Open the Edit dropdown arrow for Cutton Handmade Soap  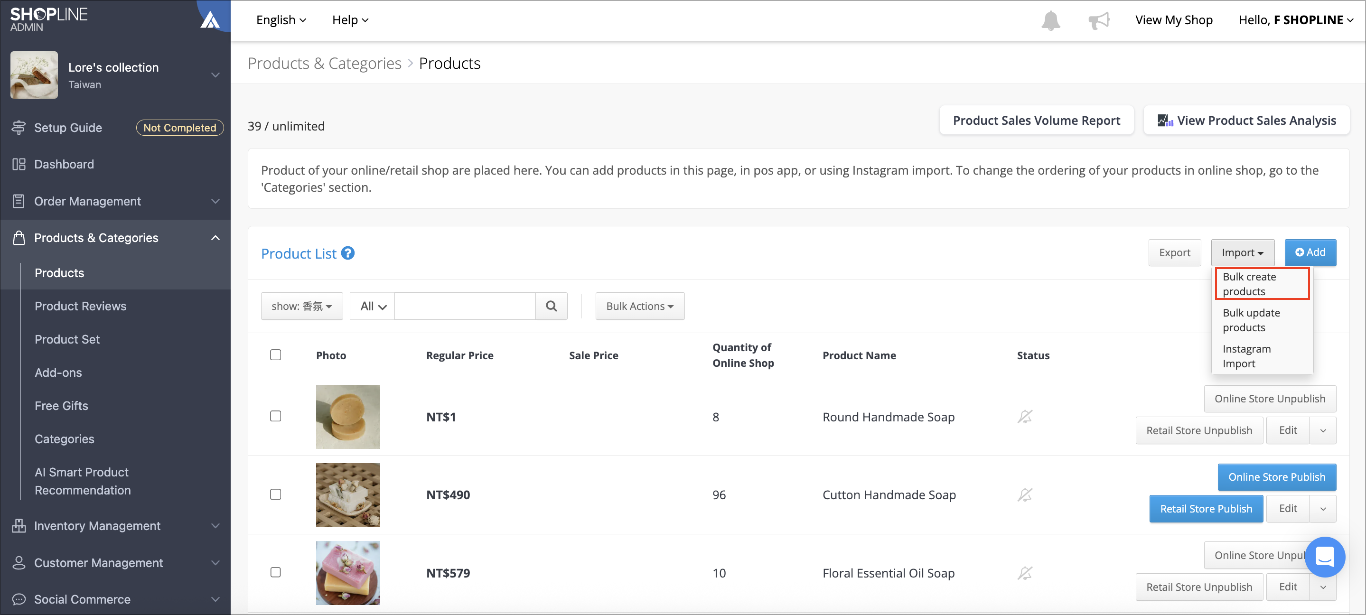(x=1323, y=508)
